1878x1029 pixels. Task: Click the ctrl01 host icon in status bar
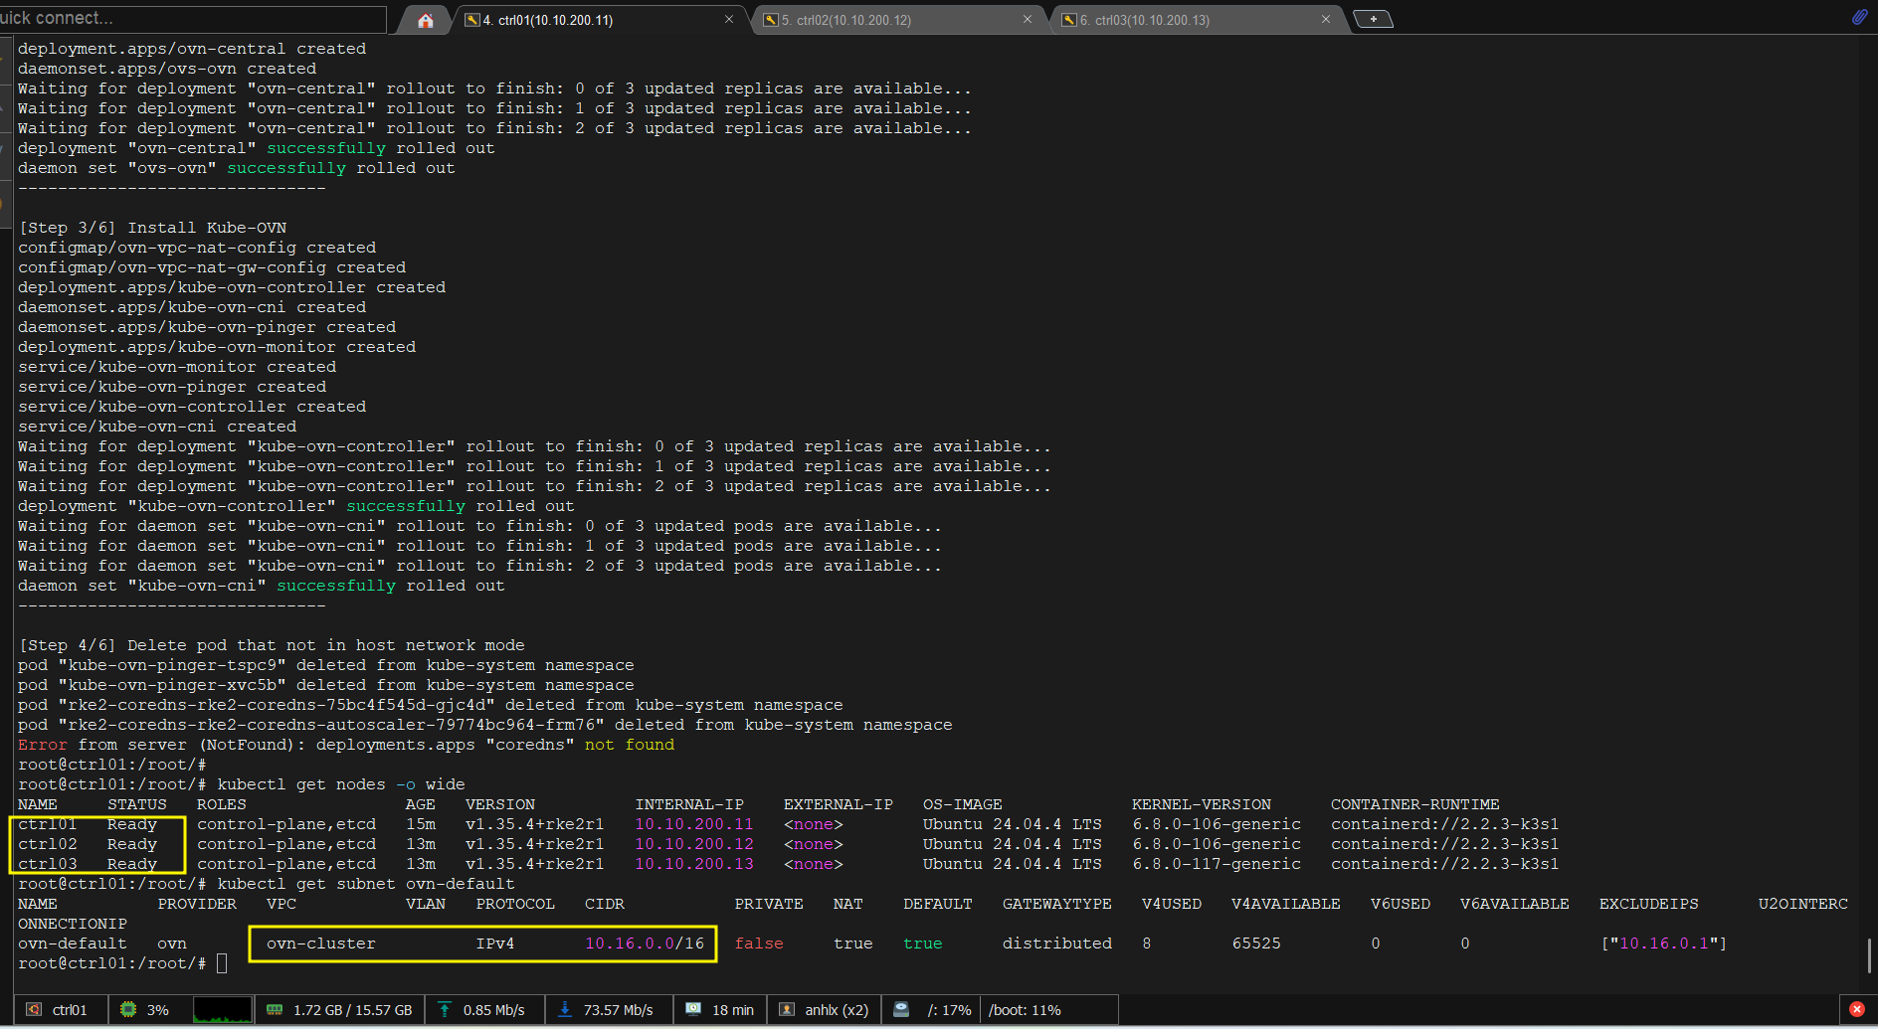pyautogui.click(x=34, y=1009)
